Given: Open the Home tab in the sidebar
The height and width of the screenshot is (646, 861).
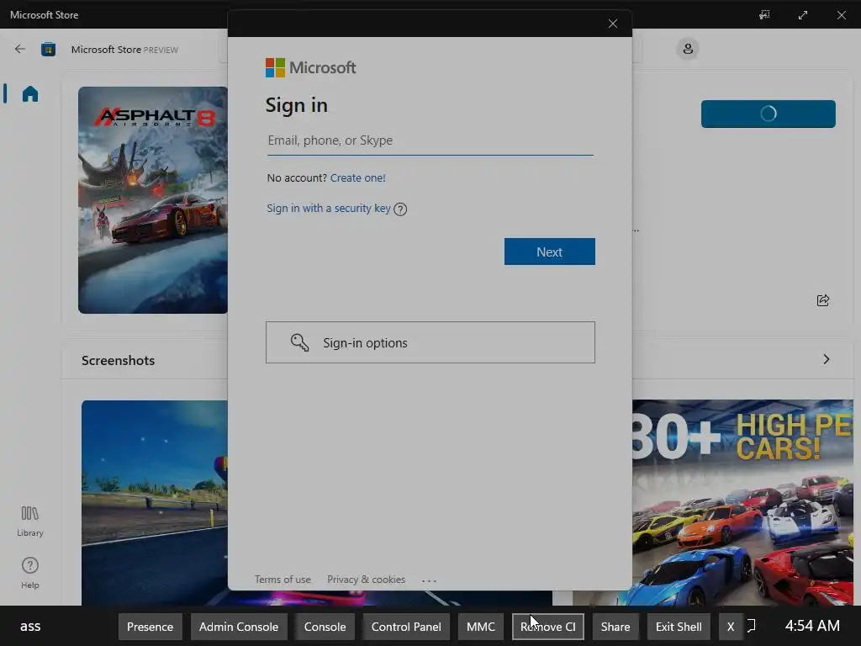Looking at the screenshot, I should (30, 94).
